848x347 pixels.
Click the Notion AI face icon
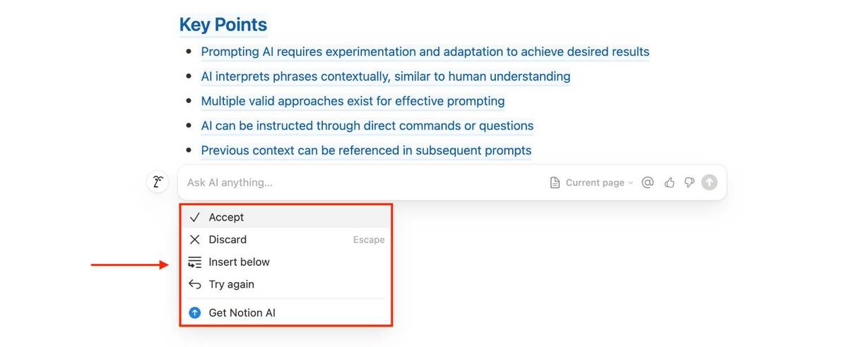point(158,183)
